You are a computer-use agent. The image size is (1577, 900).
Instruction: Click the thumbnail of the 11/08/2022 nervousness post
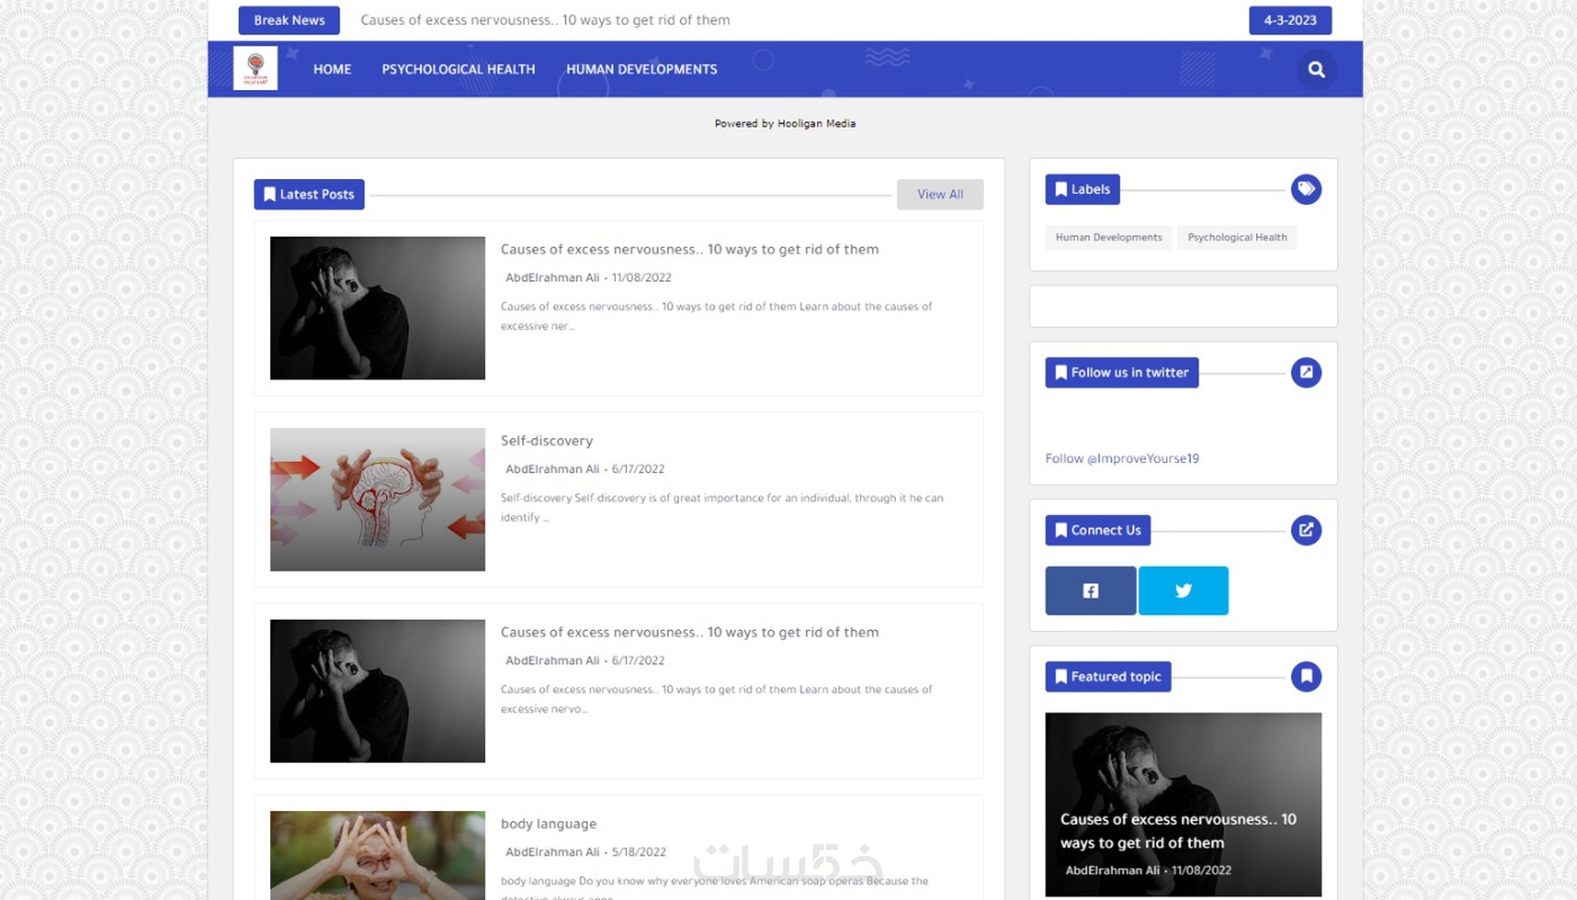click(378, 308)
